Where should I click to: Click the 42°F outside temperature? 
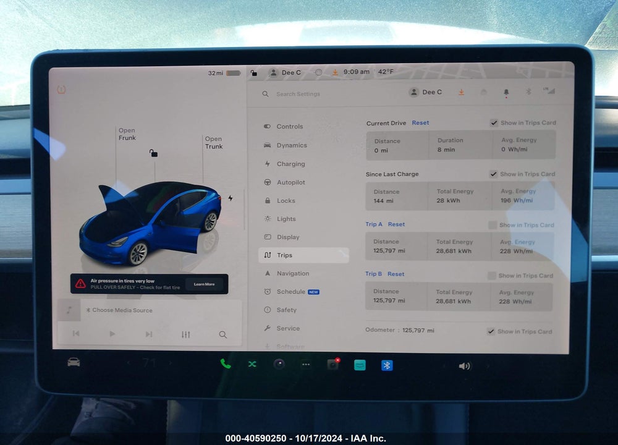pyautogui.click(x=386, y=72)
